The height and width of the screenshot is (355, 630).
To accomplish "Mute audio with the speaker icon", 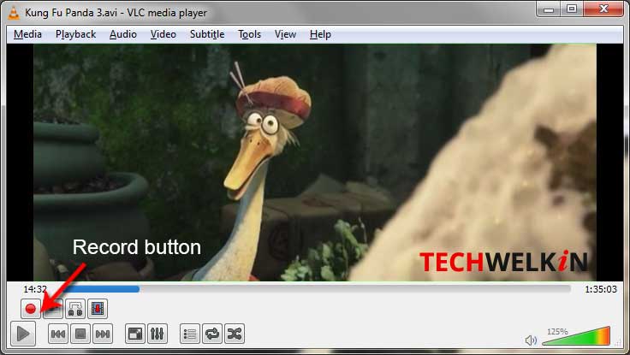I will (531, 340).
